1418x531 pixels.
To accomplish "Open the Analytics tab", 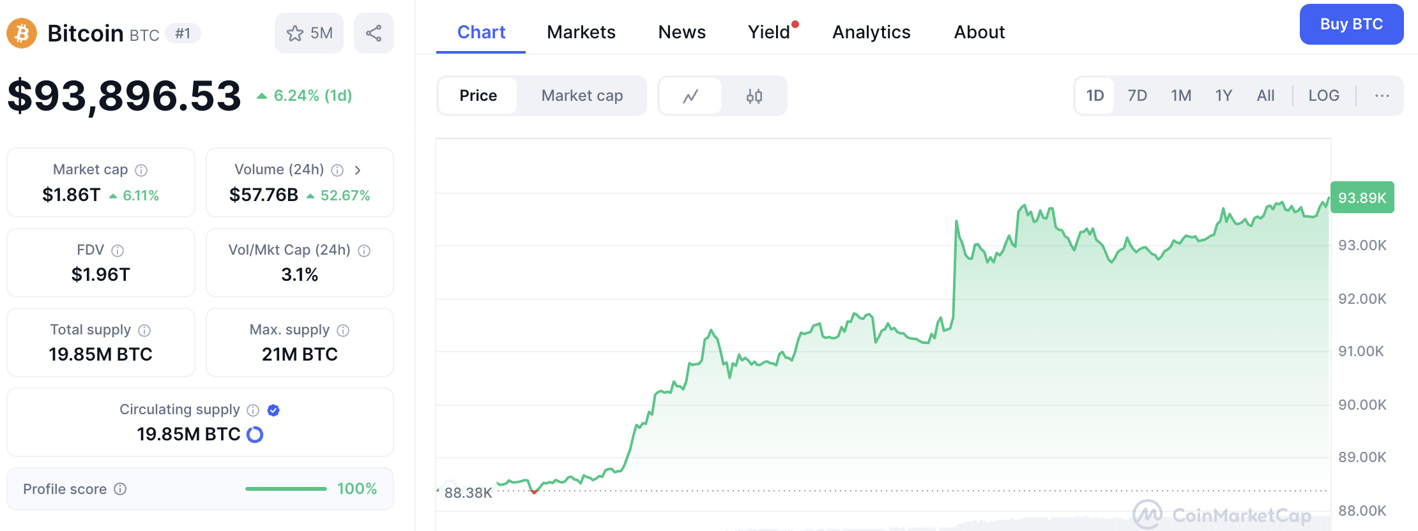I will [x=871, y=32].
